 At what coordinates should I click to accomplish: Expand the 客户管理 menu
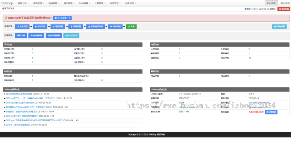[69, 3]
